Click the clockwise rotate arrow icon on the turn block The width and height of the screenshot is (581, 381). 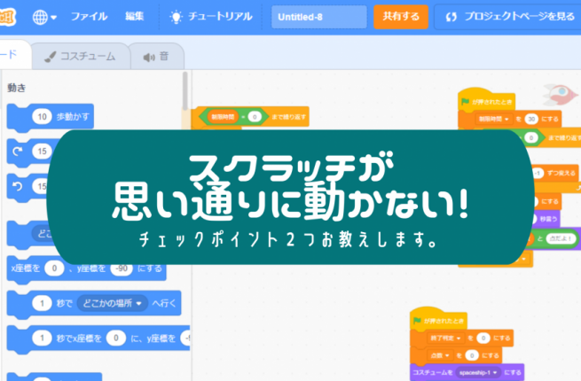tap(17, 151)
